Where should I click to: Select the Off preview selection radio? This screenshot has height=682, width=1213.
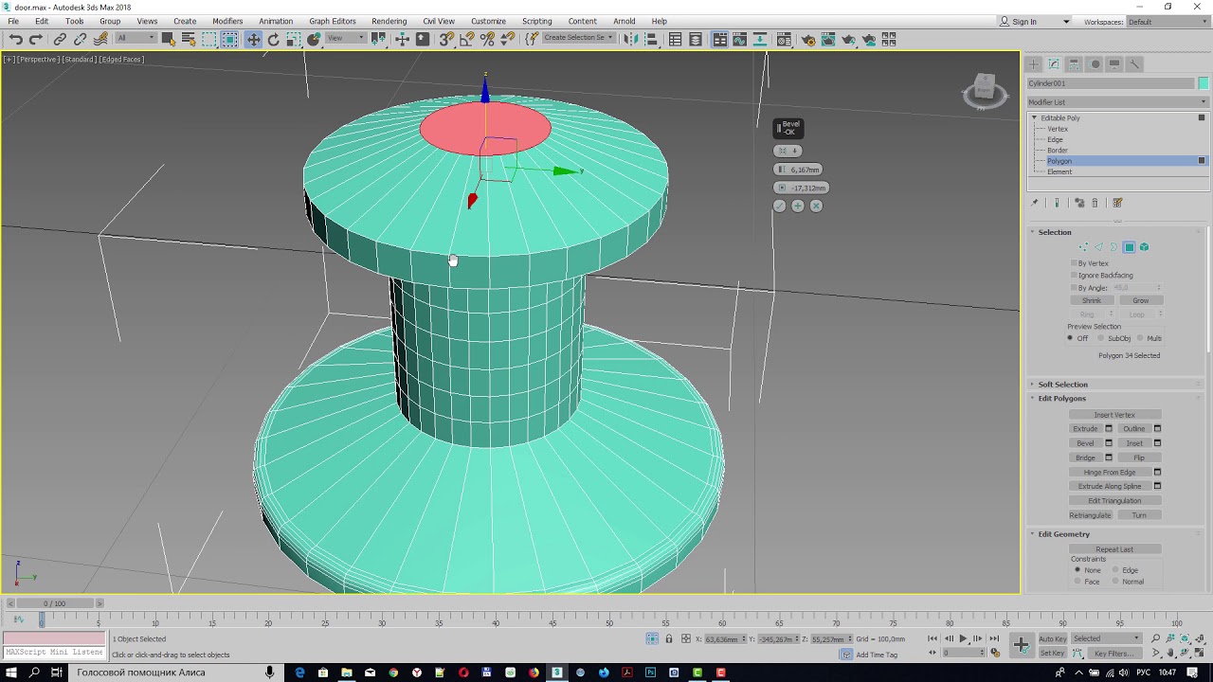[1071, 338]
